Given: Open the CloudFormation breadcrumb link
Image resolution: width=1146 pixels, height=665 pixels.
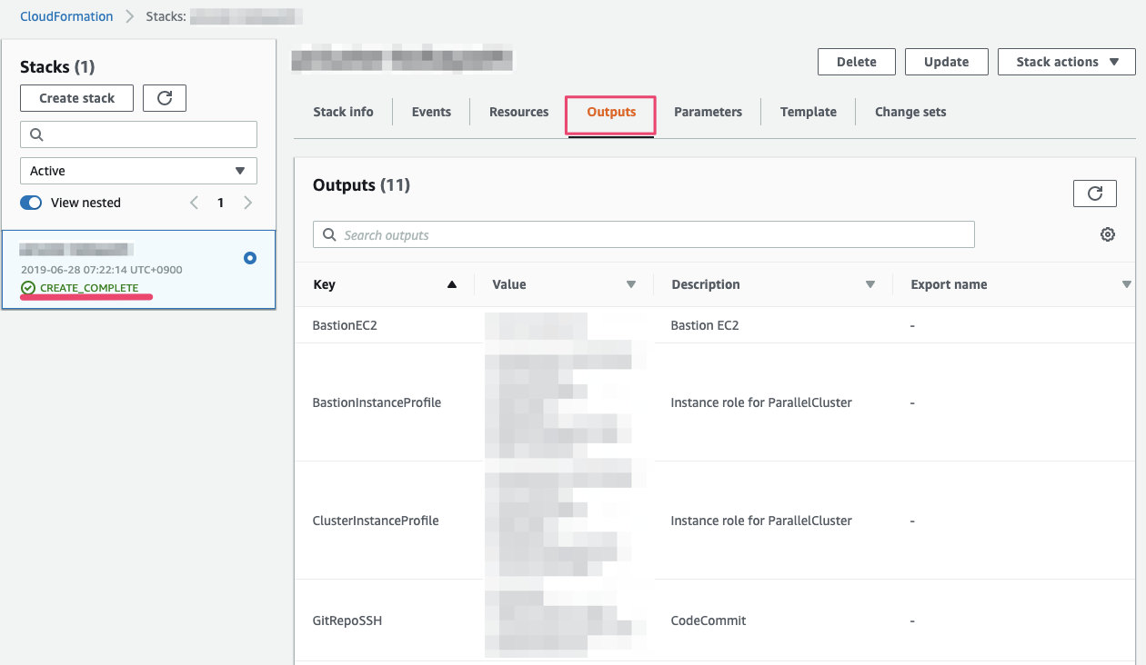Looking at the screenshot, I should point(66,16).
